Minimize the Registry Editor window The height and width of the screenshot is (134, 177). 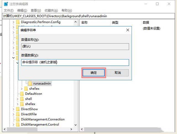146,4
